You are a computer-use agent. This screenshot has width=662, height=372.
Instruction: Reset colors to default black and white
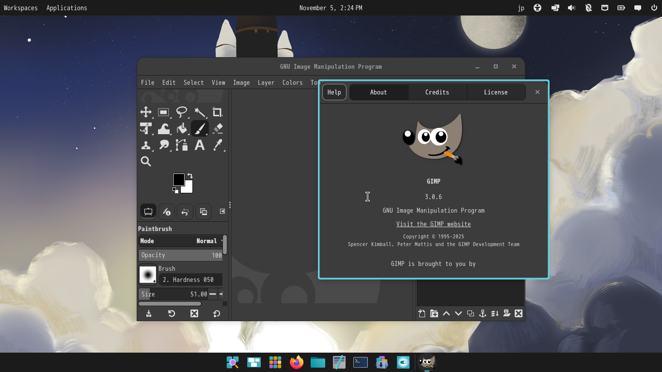click(175, 190)
